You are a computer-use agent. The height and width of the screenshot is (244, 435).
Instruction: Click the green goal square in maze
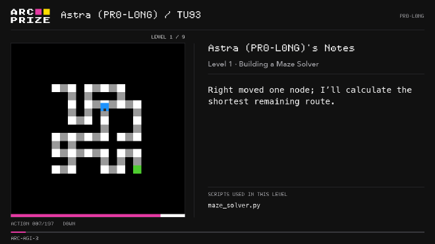(x=137, y=169)
